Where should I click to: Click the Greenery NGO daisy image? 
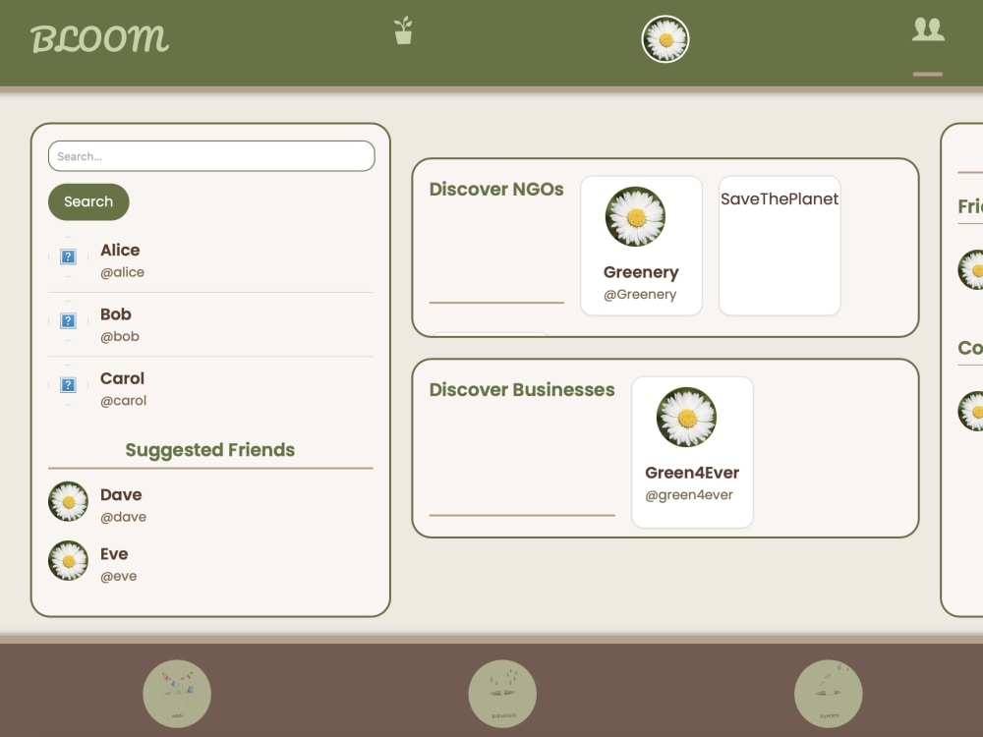click(636, 217)
